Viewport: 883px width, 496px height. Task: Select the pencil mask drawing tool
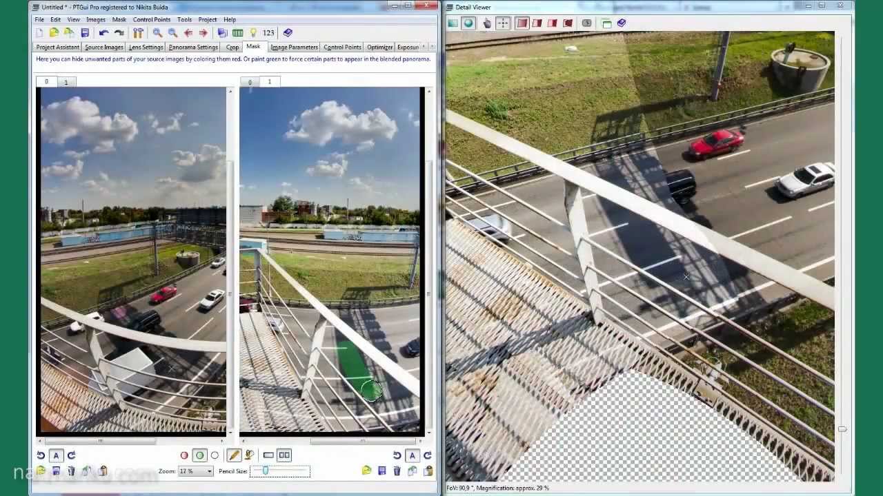(x=234, y=455)
